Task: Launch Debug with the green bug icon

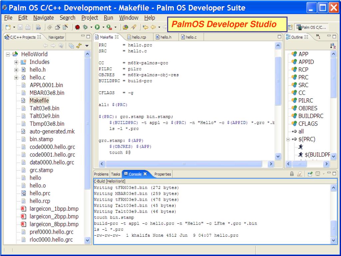Action: click(85, 27)
